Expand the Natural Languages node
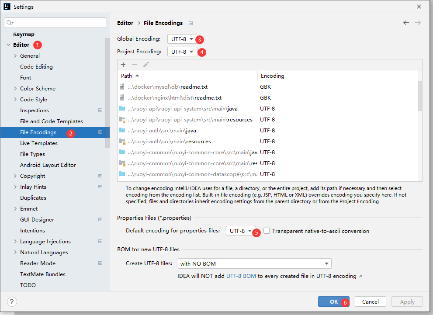Viewport: 433px width, 315px height. [x=15, y=252]
